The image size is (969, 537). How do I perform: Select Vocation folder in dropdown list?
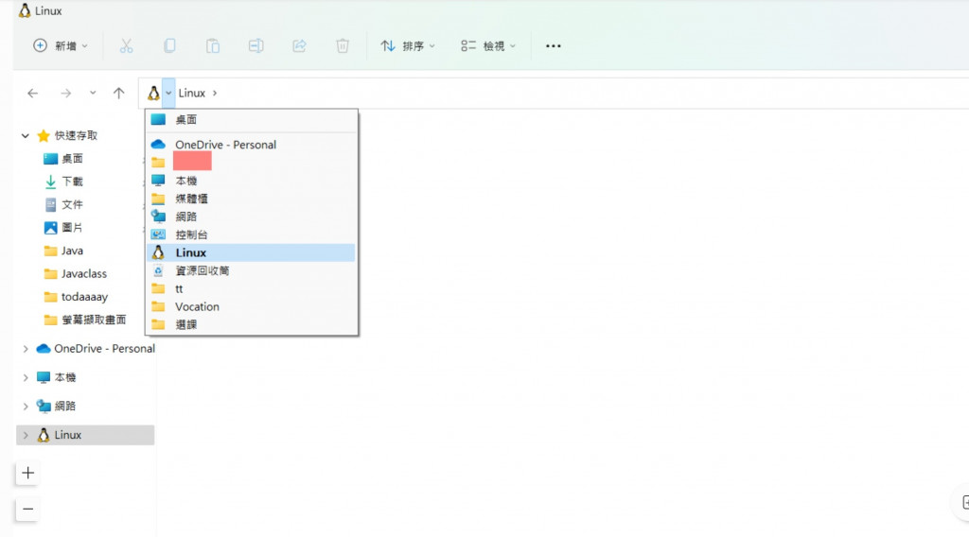coord(252,306)
